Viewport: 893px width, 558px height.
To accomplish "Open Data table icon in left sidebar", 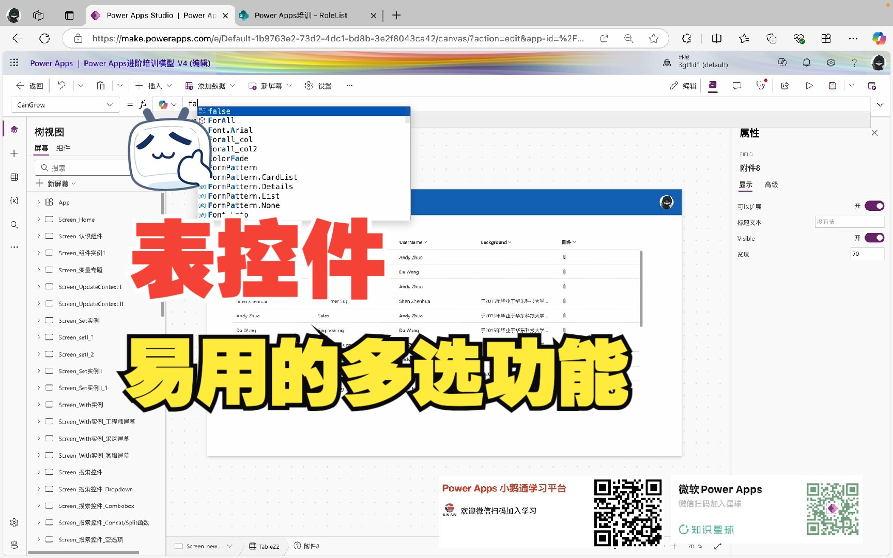I will coord(14,177).
